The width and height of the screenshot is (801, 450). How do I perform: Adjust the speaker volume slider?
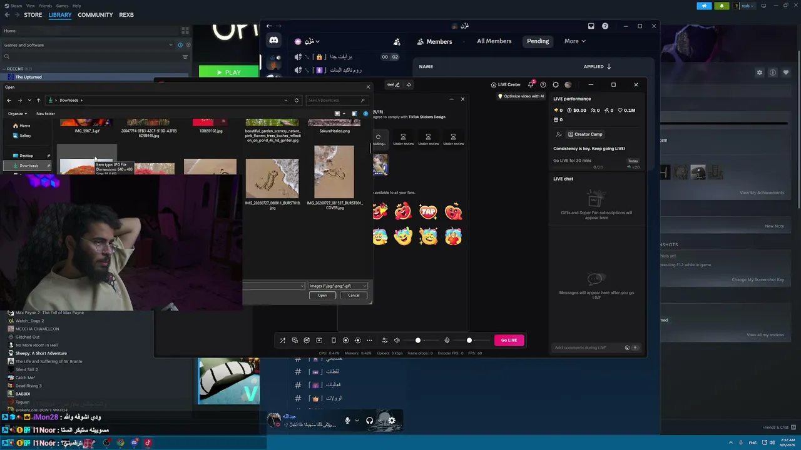tap(418, 340)
